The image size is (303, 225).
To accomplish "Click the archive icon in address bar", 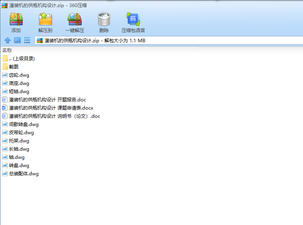I will point(39,40).
